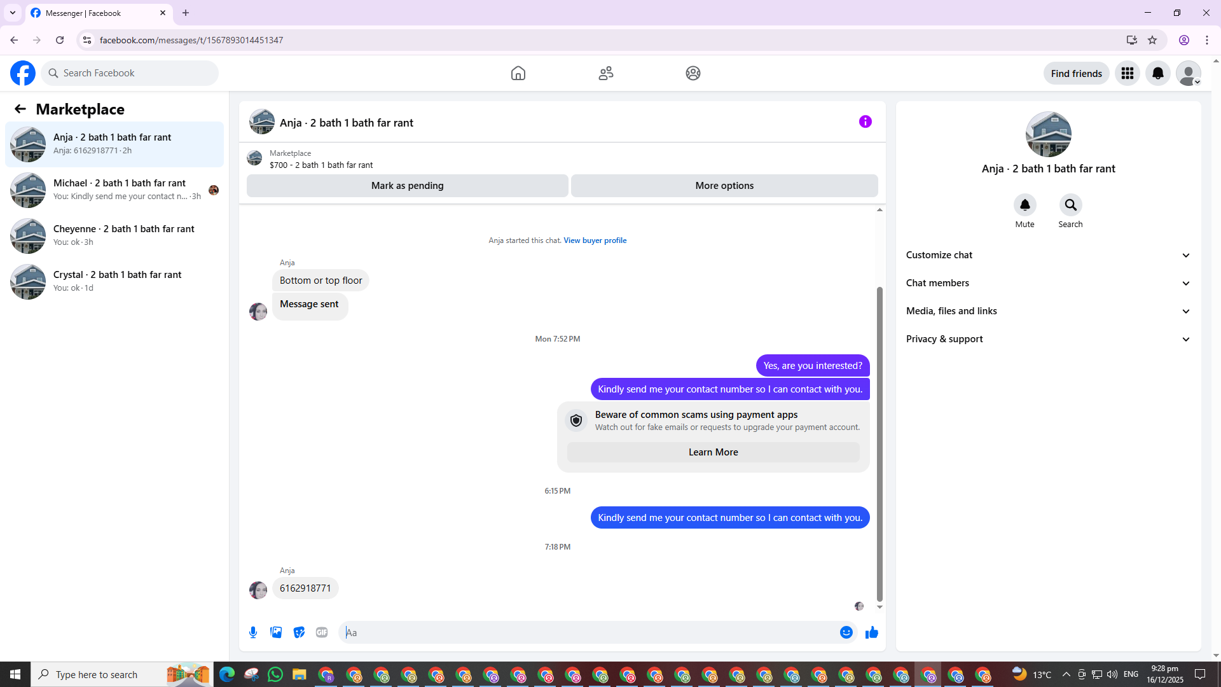This screenshot has height=687, width=1221.
Task: Go to the Home feed icon
Action: 518,73
